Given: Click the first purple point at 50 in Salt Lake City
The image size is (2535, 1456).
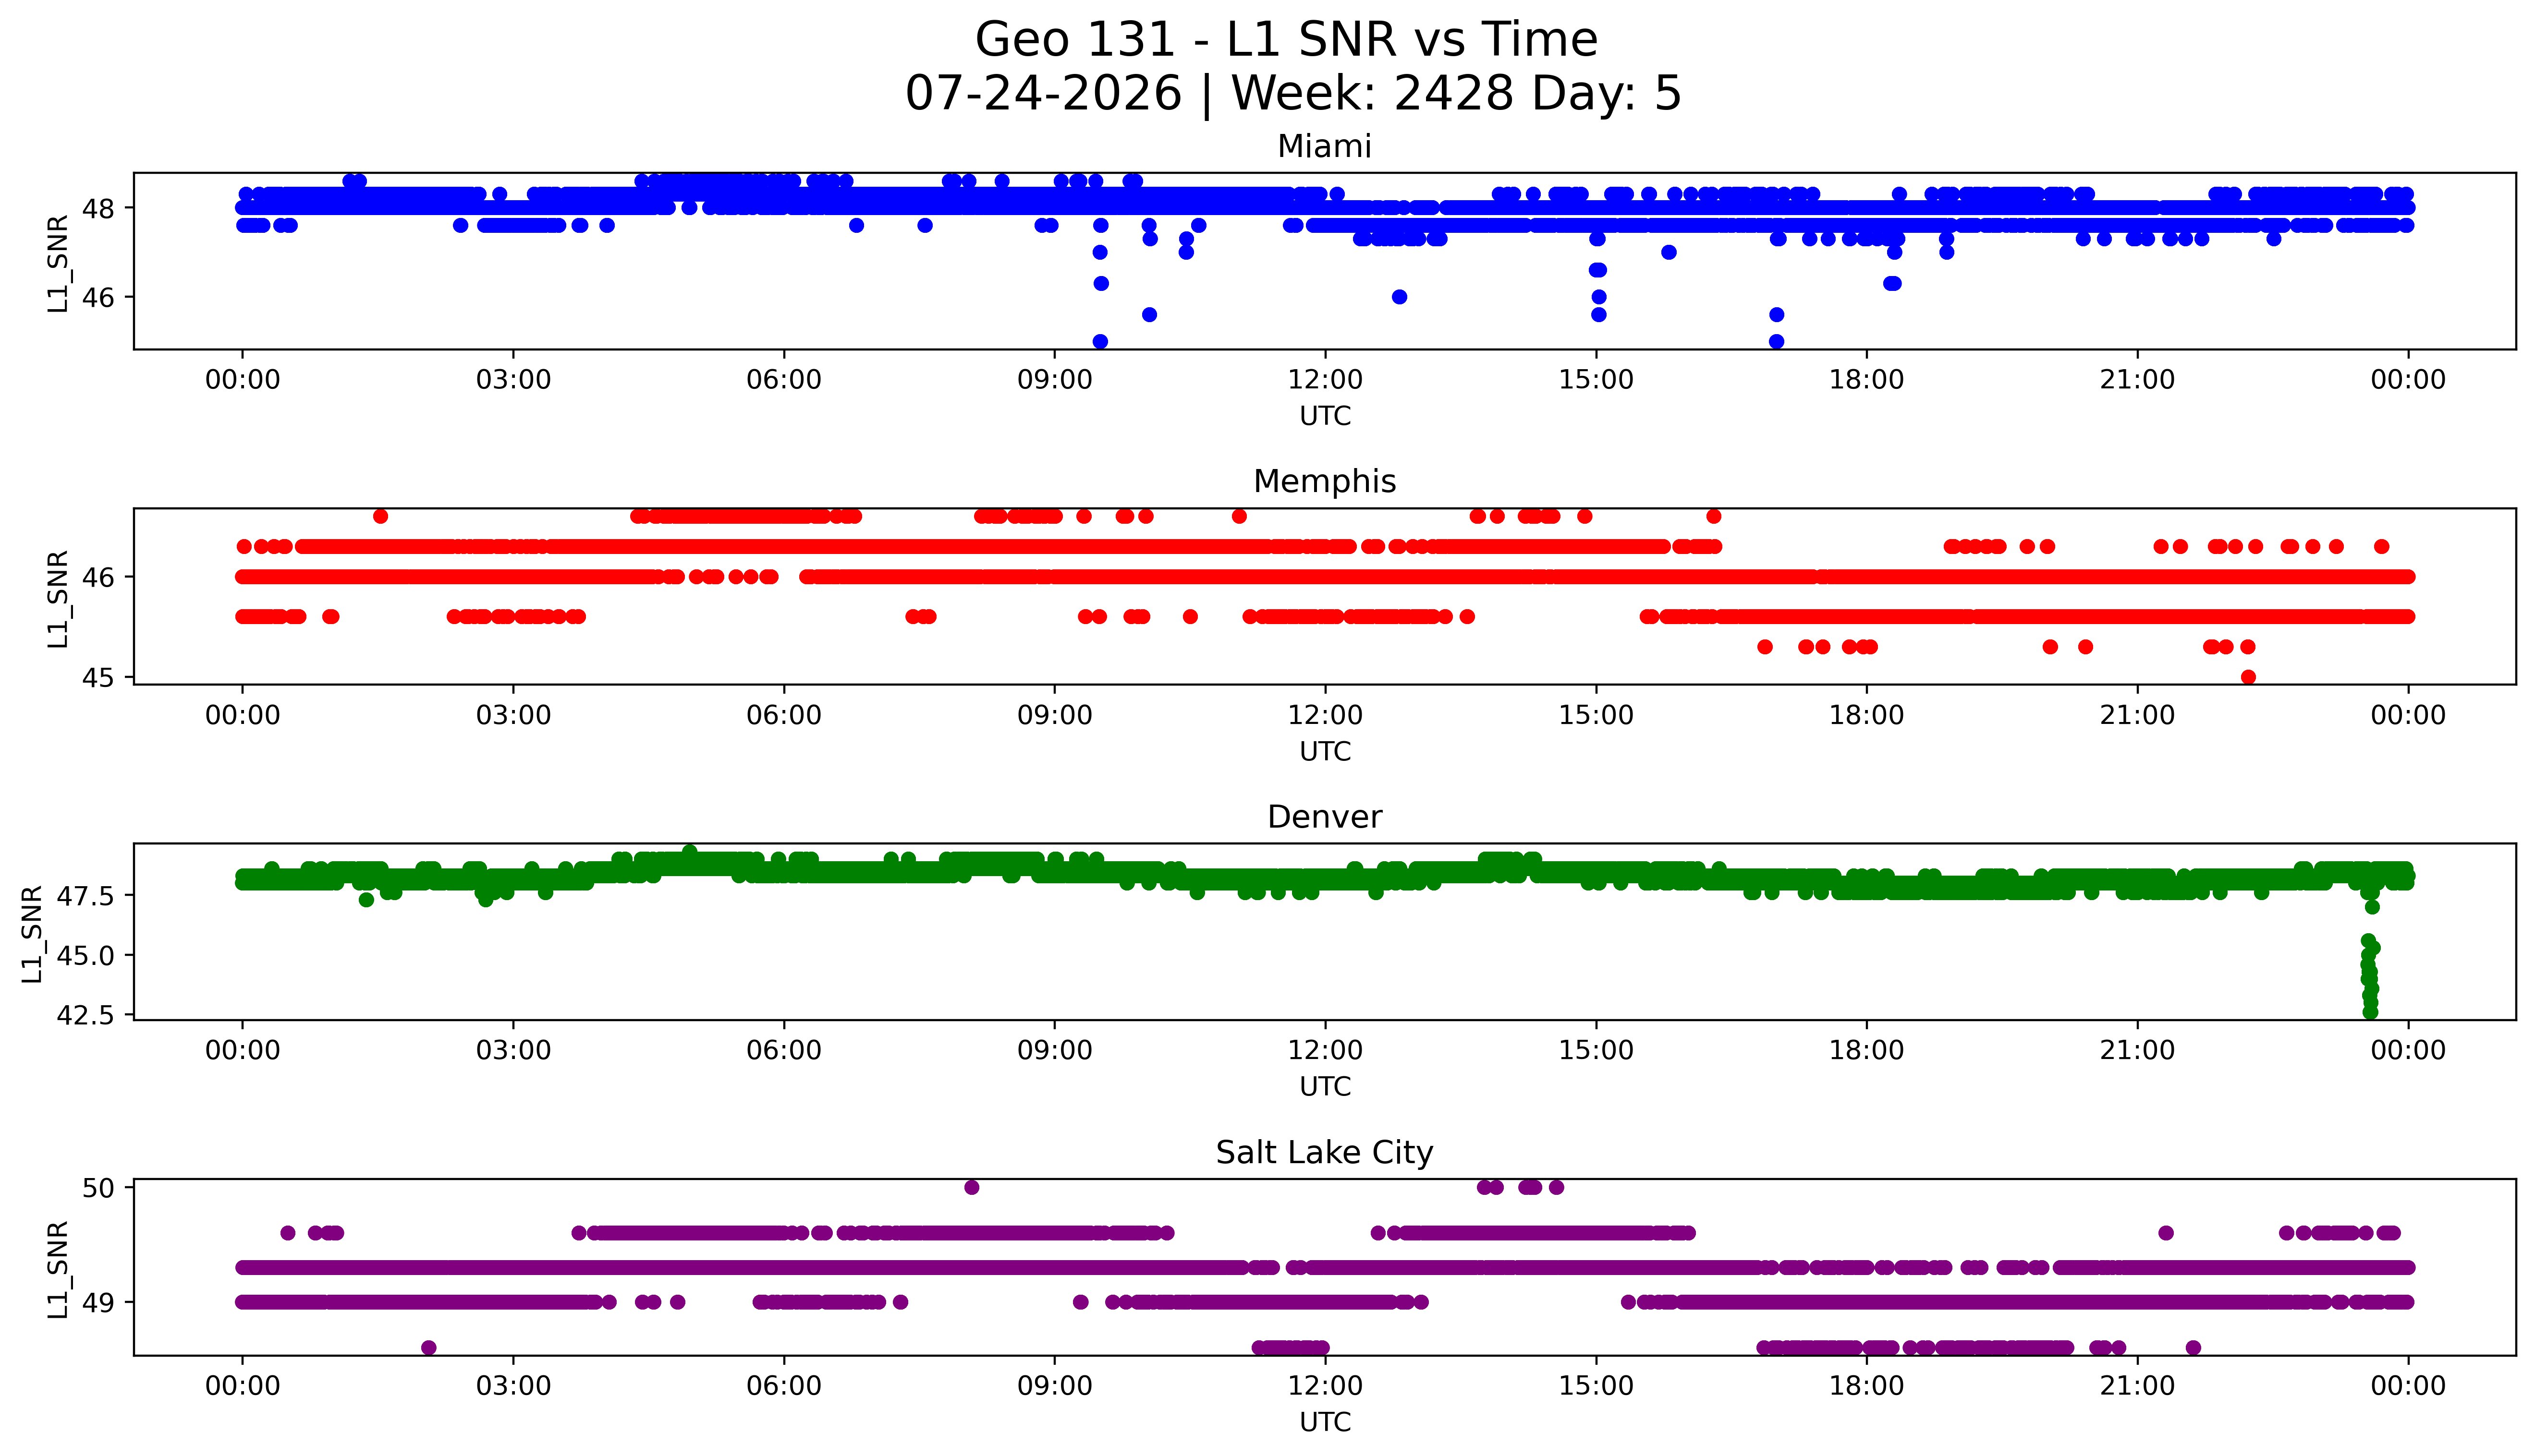Looking at the screenshot, I should click(971, 1188).
